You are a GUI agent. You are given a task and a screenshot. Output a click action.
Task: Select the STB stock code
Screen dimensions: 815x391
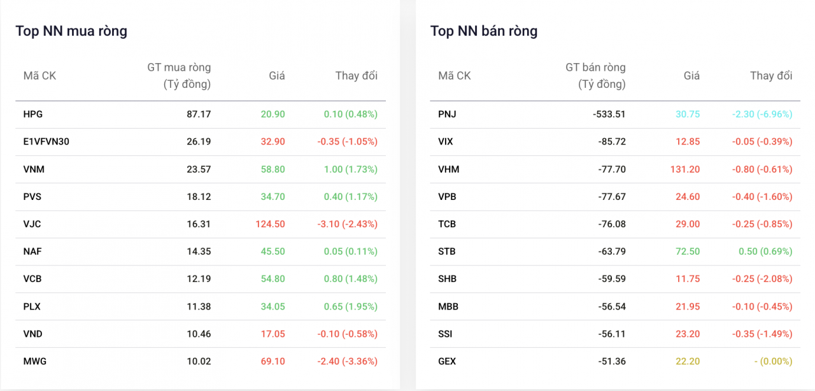pos(447,252)
